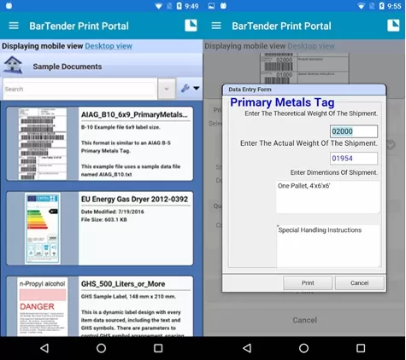This screenshot has height=360, width=406.
Task: Open hamburger menu in left phone screen
Action: 14,26
